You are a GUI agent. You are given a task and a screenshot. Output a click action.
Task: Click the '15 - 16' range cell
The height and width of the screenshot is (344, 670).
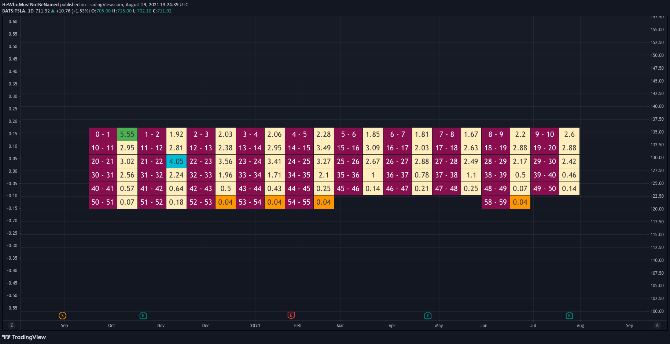[x=348, y=148]
